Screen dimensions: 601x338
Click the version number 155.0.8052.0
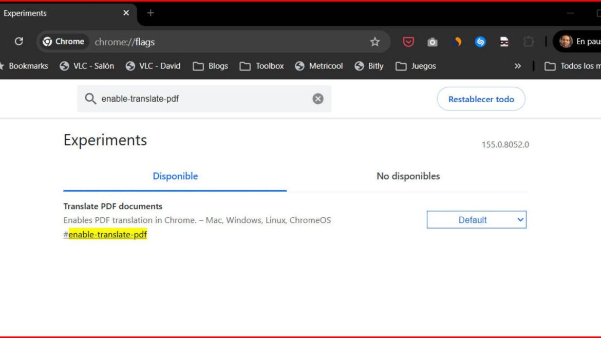(x=505, y=144)
